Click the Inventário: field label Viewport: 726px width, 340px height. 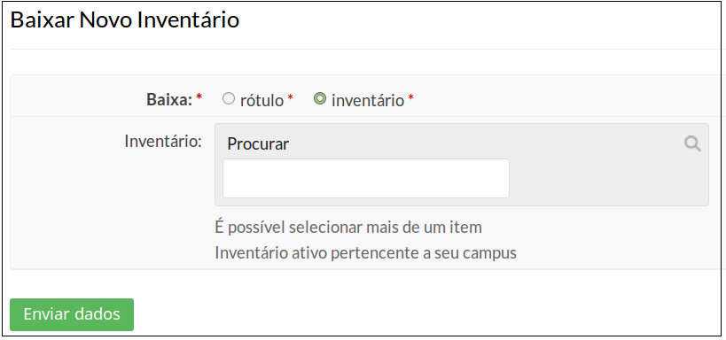click(x=163, y=141)
